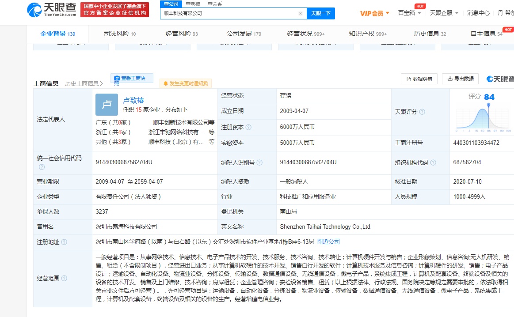Switch to 企业背景 tab
Screen dimensions: 514x317
(58, 34)
